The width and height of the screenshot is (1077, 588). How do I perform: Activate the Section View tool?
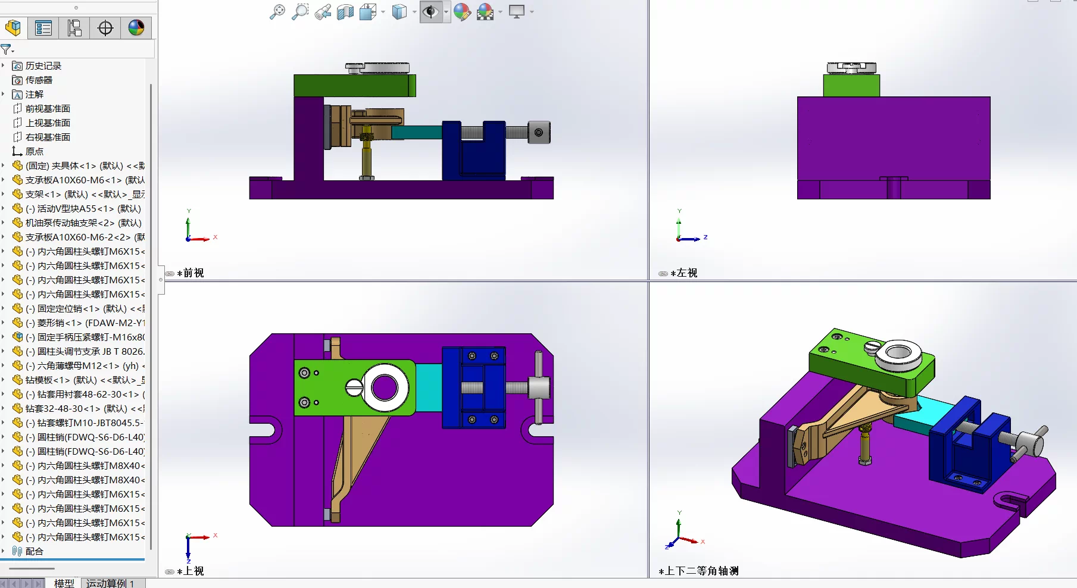(345, 12)
